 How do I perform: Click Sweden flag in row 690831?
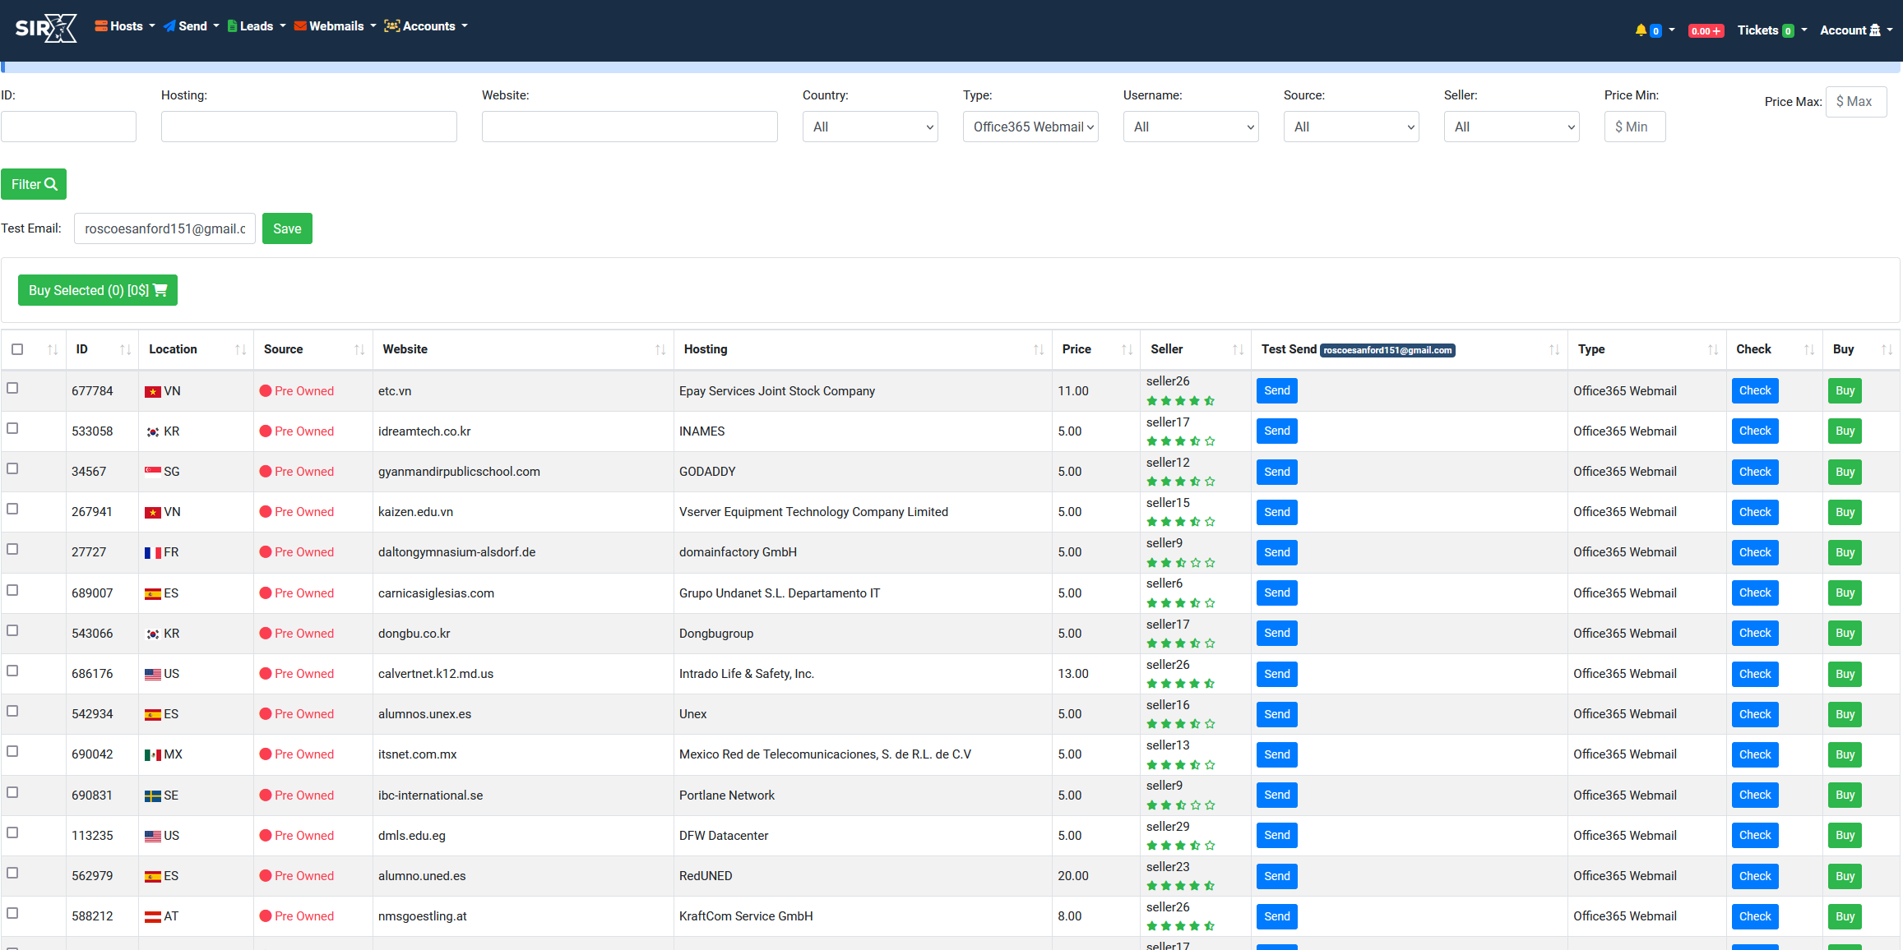(152, 796)
